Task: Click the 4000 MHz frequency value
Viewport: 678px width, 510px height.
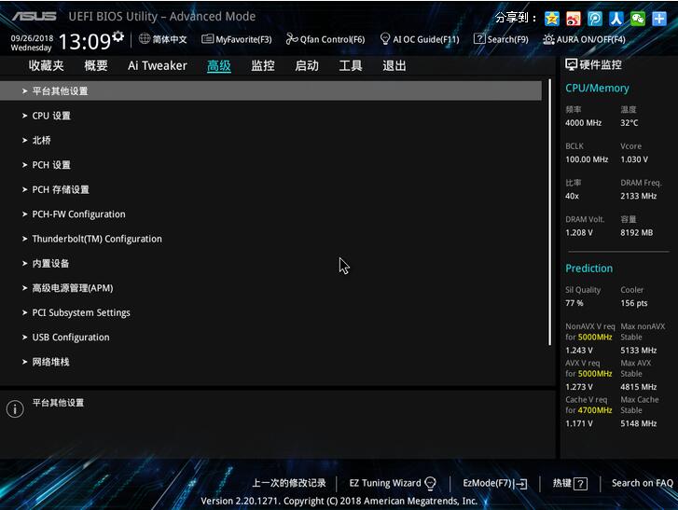Action: coord(583,123)
